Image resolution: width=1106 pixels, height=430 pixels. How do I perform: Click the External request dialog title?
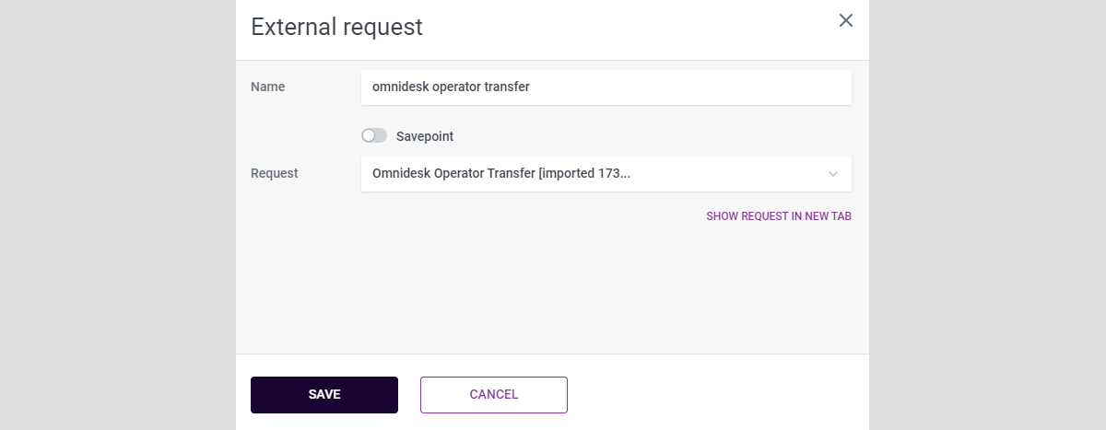click(336, 27)
